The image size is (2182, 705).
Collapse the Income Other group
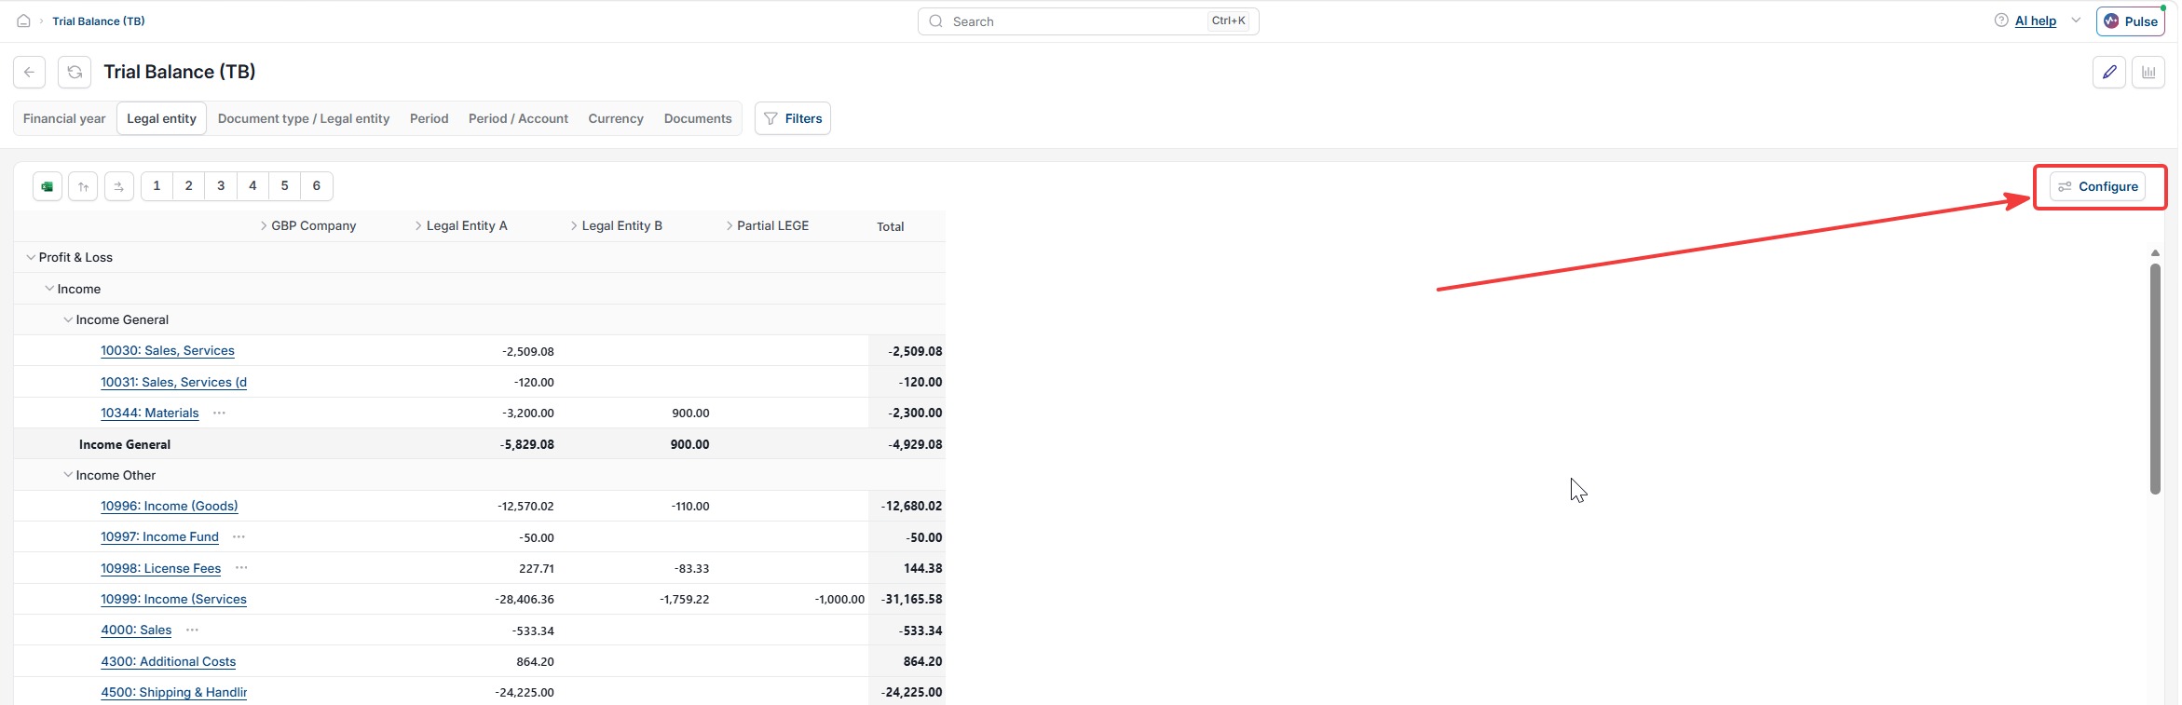coord(68,475)
